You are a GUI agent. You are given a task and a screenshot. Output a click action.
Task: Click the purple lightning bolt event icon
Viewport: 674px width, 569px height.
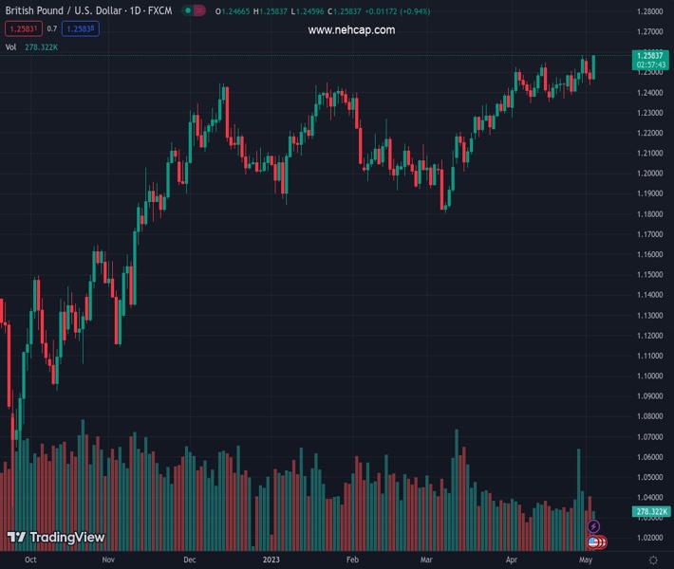tap(594, 526)
